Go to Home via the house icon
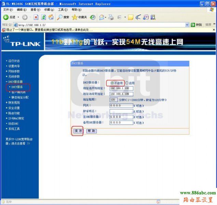 click(x=51, y=17)
